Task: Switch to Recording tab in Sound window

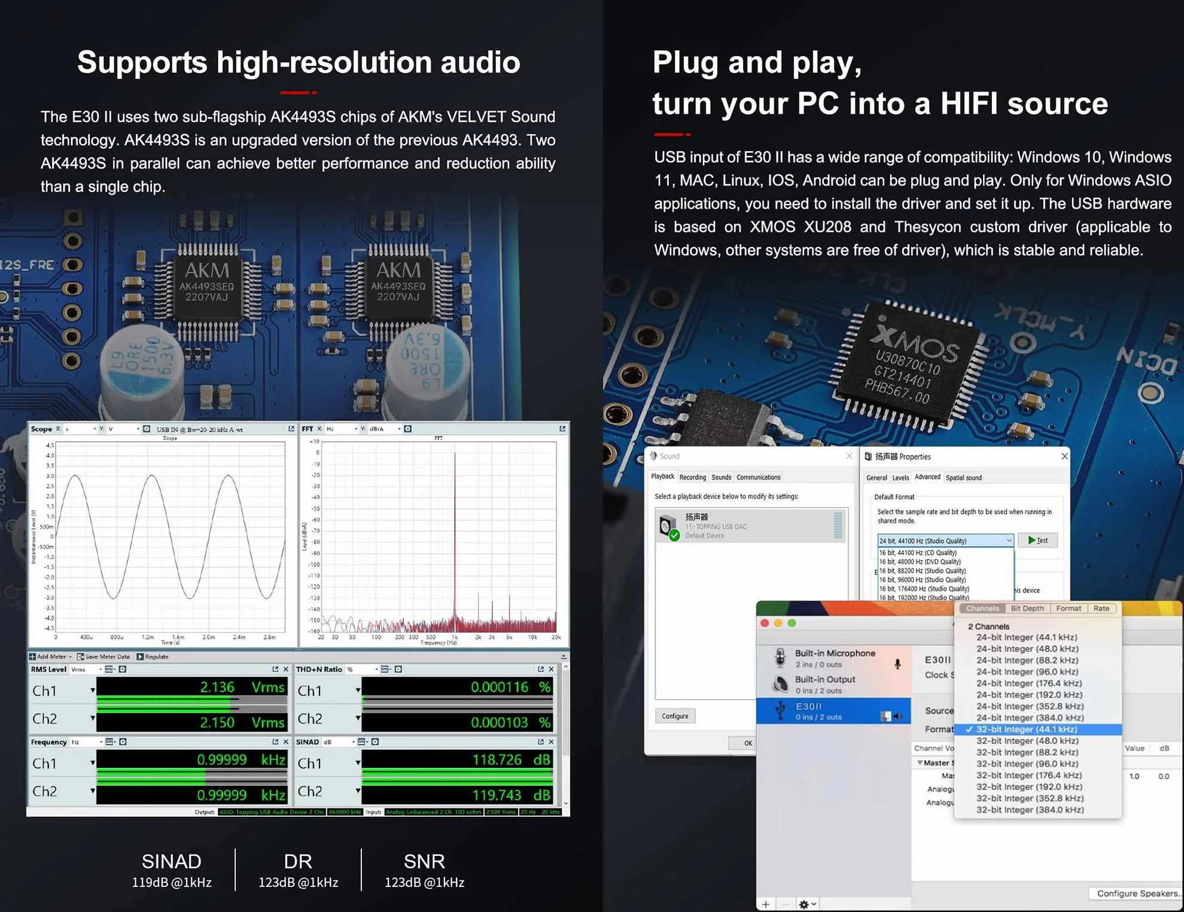Action: click(692, 477)
